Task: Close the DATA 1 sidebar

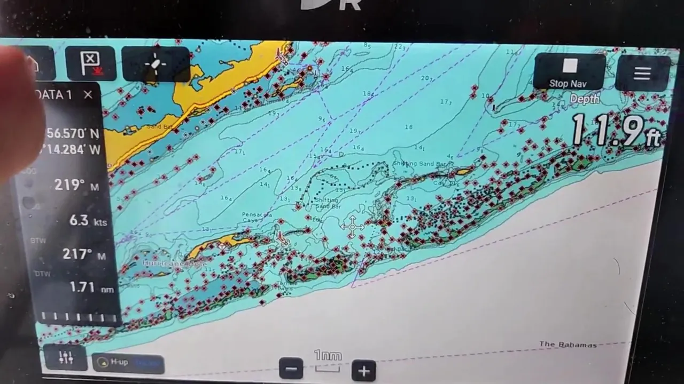Action: click(x=88, y=95)
